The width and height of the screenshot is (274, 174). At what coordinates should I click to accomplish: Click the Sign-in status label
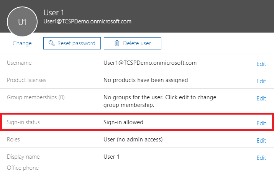point(23,122)
